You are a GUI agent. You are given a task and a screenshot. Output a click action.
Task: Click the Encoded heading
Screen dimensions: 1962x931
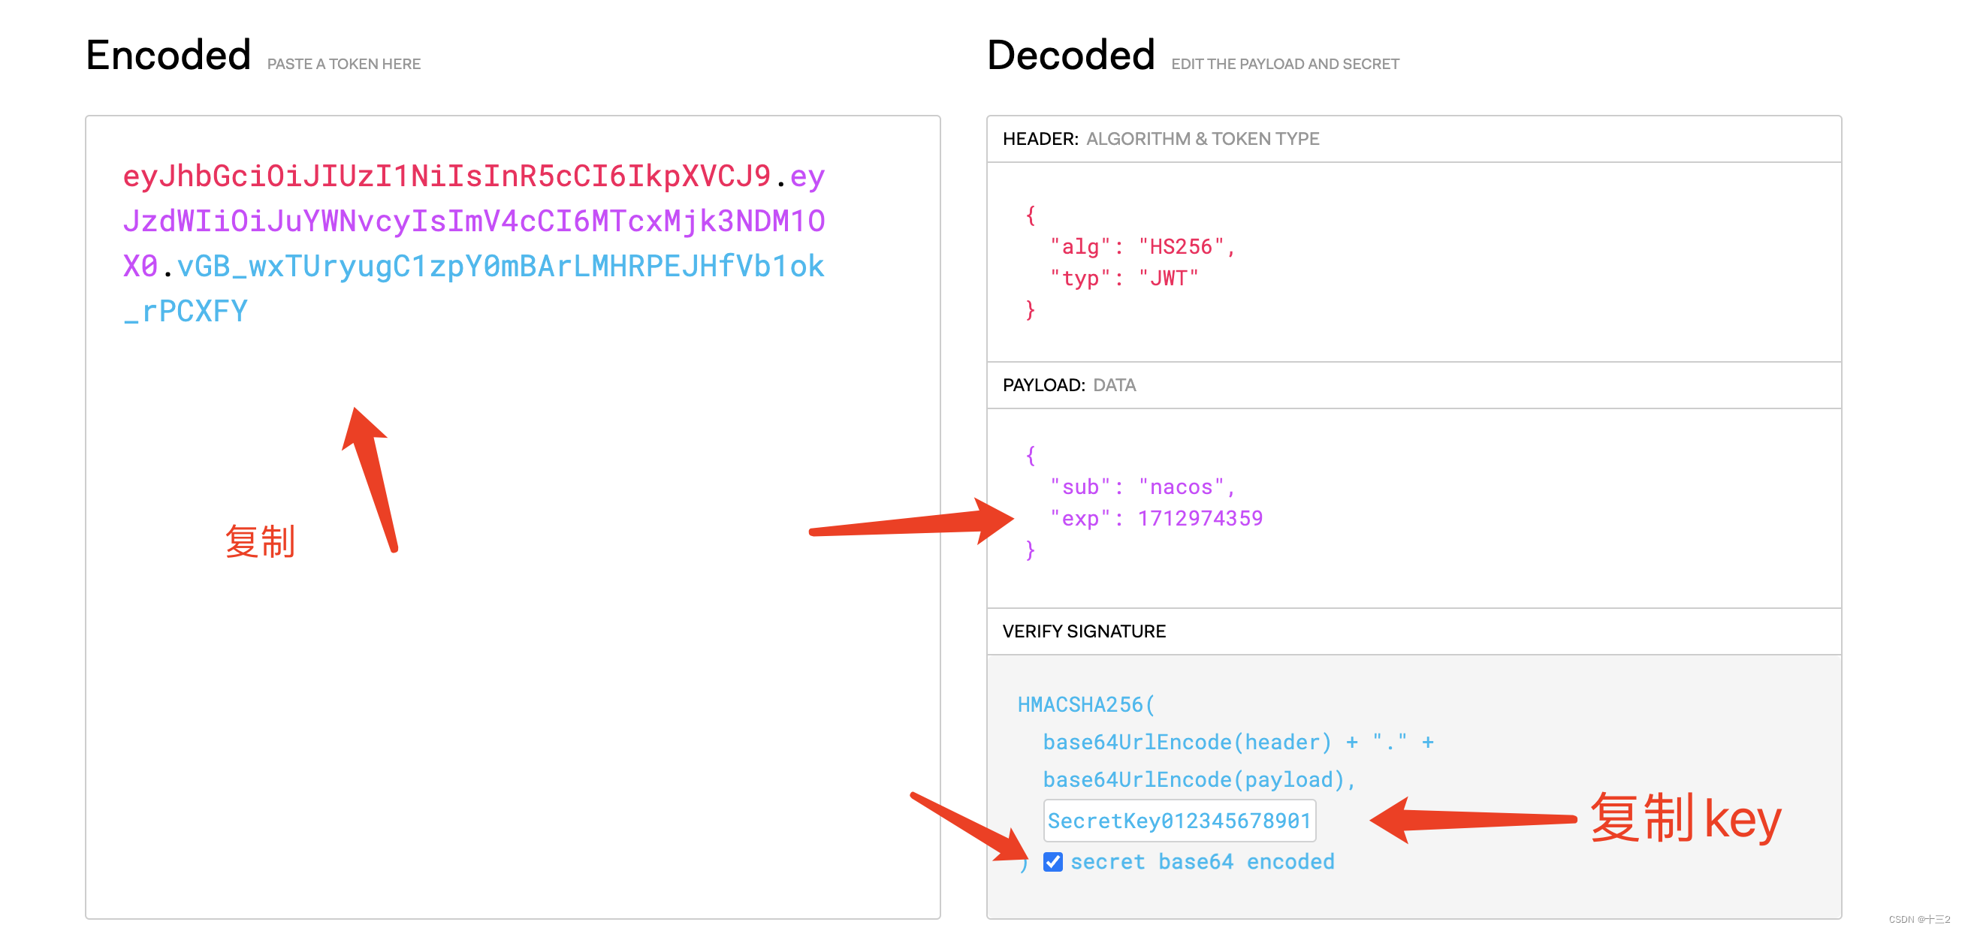click(x=168, y=56)
